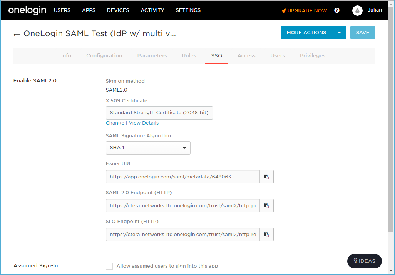Click the Julian account name
The image size is (395, 275).
(375, 10)
